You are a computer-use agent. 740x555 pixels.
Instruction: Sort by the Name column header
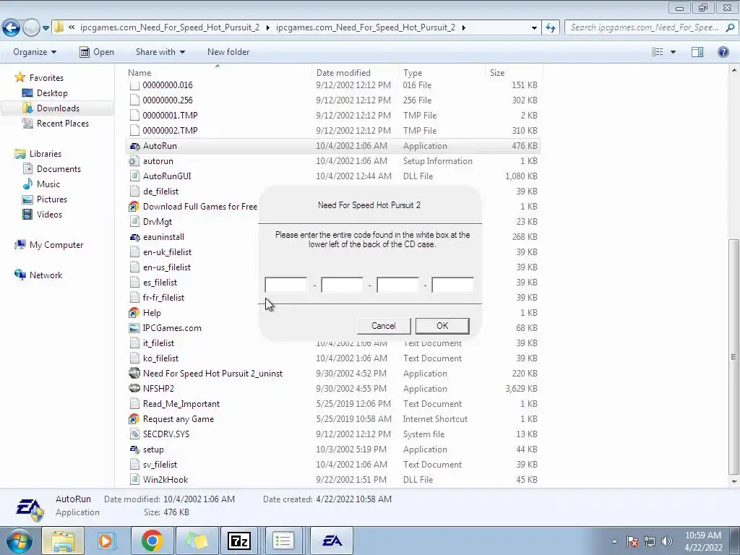[139, 73]
